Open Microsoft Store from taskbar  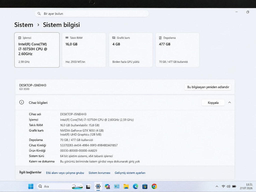coord(145,186)
